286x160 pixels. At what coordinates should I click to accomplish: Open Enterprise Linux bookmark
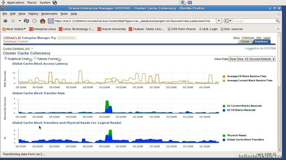tap(42, 29)
